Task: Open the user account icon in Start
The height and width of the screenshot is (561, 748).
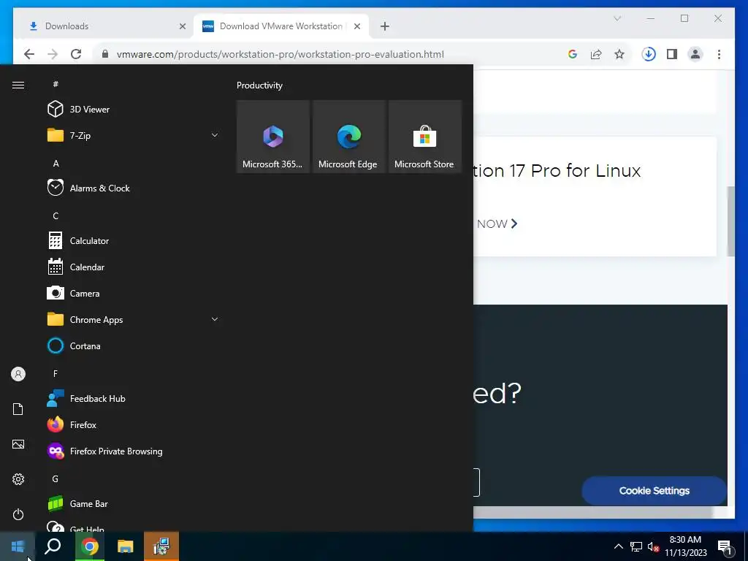Action: 18,374
